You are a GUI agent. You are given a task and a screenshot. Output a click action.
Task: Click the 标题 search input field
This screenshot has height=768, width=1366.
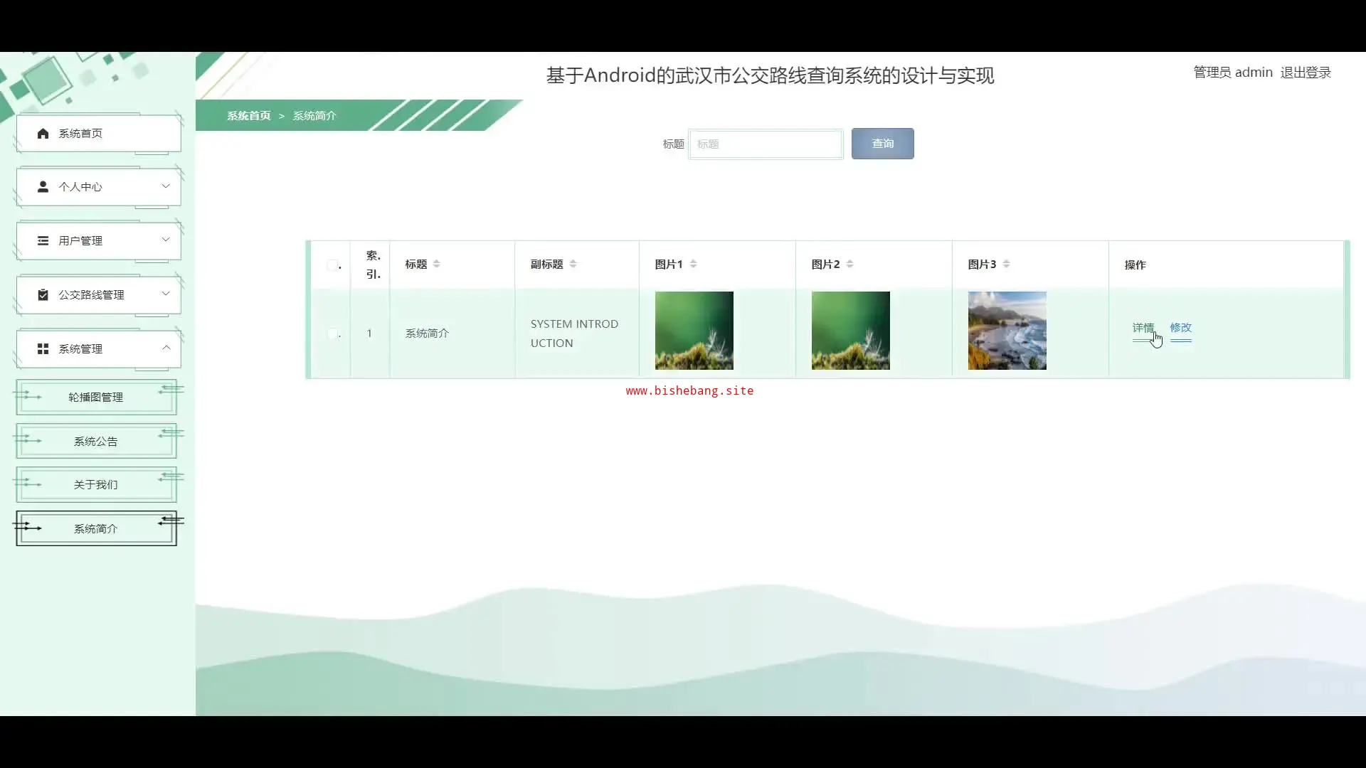766,144
